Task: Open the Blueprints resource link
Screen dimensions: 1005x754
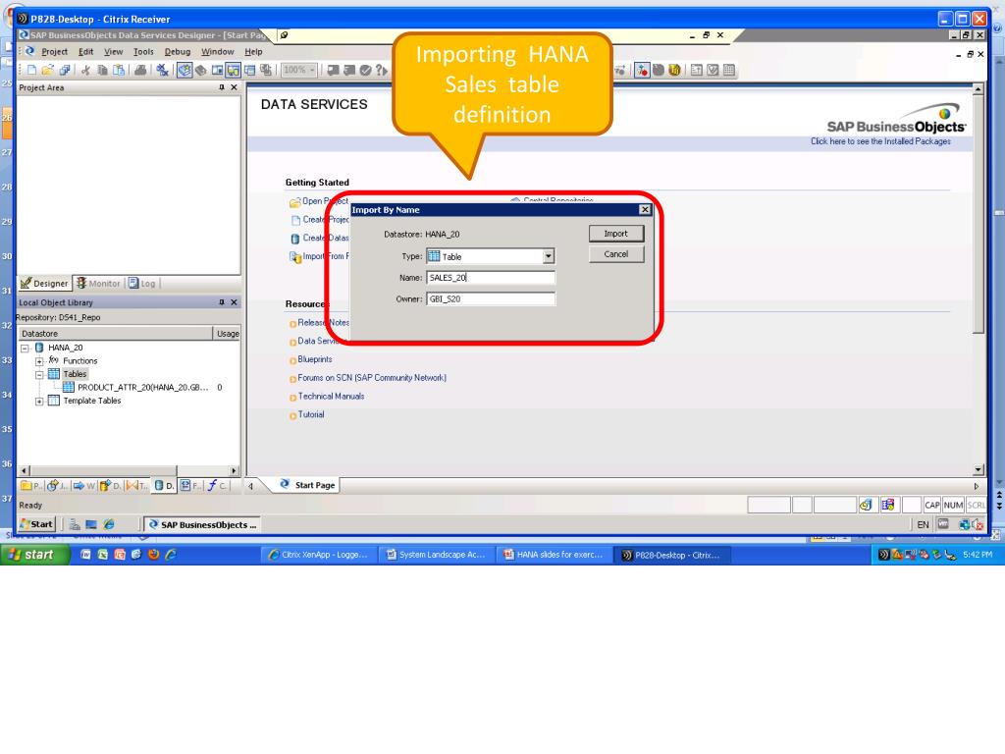Action: pos(315,359)
